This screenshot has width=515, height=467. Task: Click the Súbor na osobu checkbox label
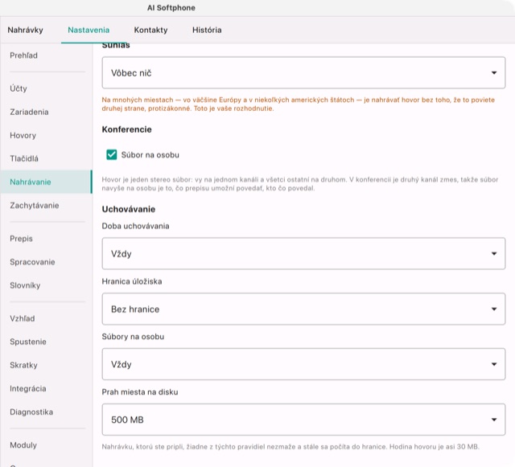pos(150,155)
